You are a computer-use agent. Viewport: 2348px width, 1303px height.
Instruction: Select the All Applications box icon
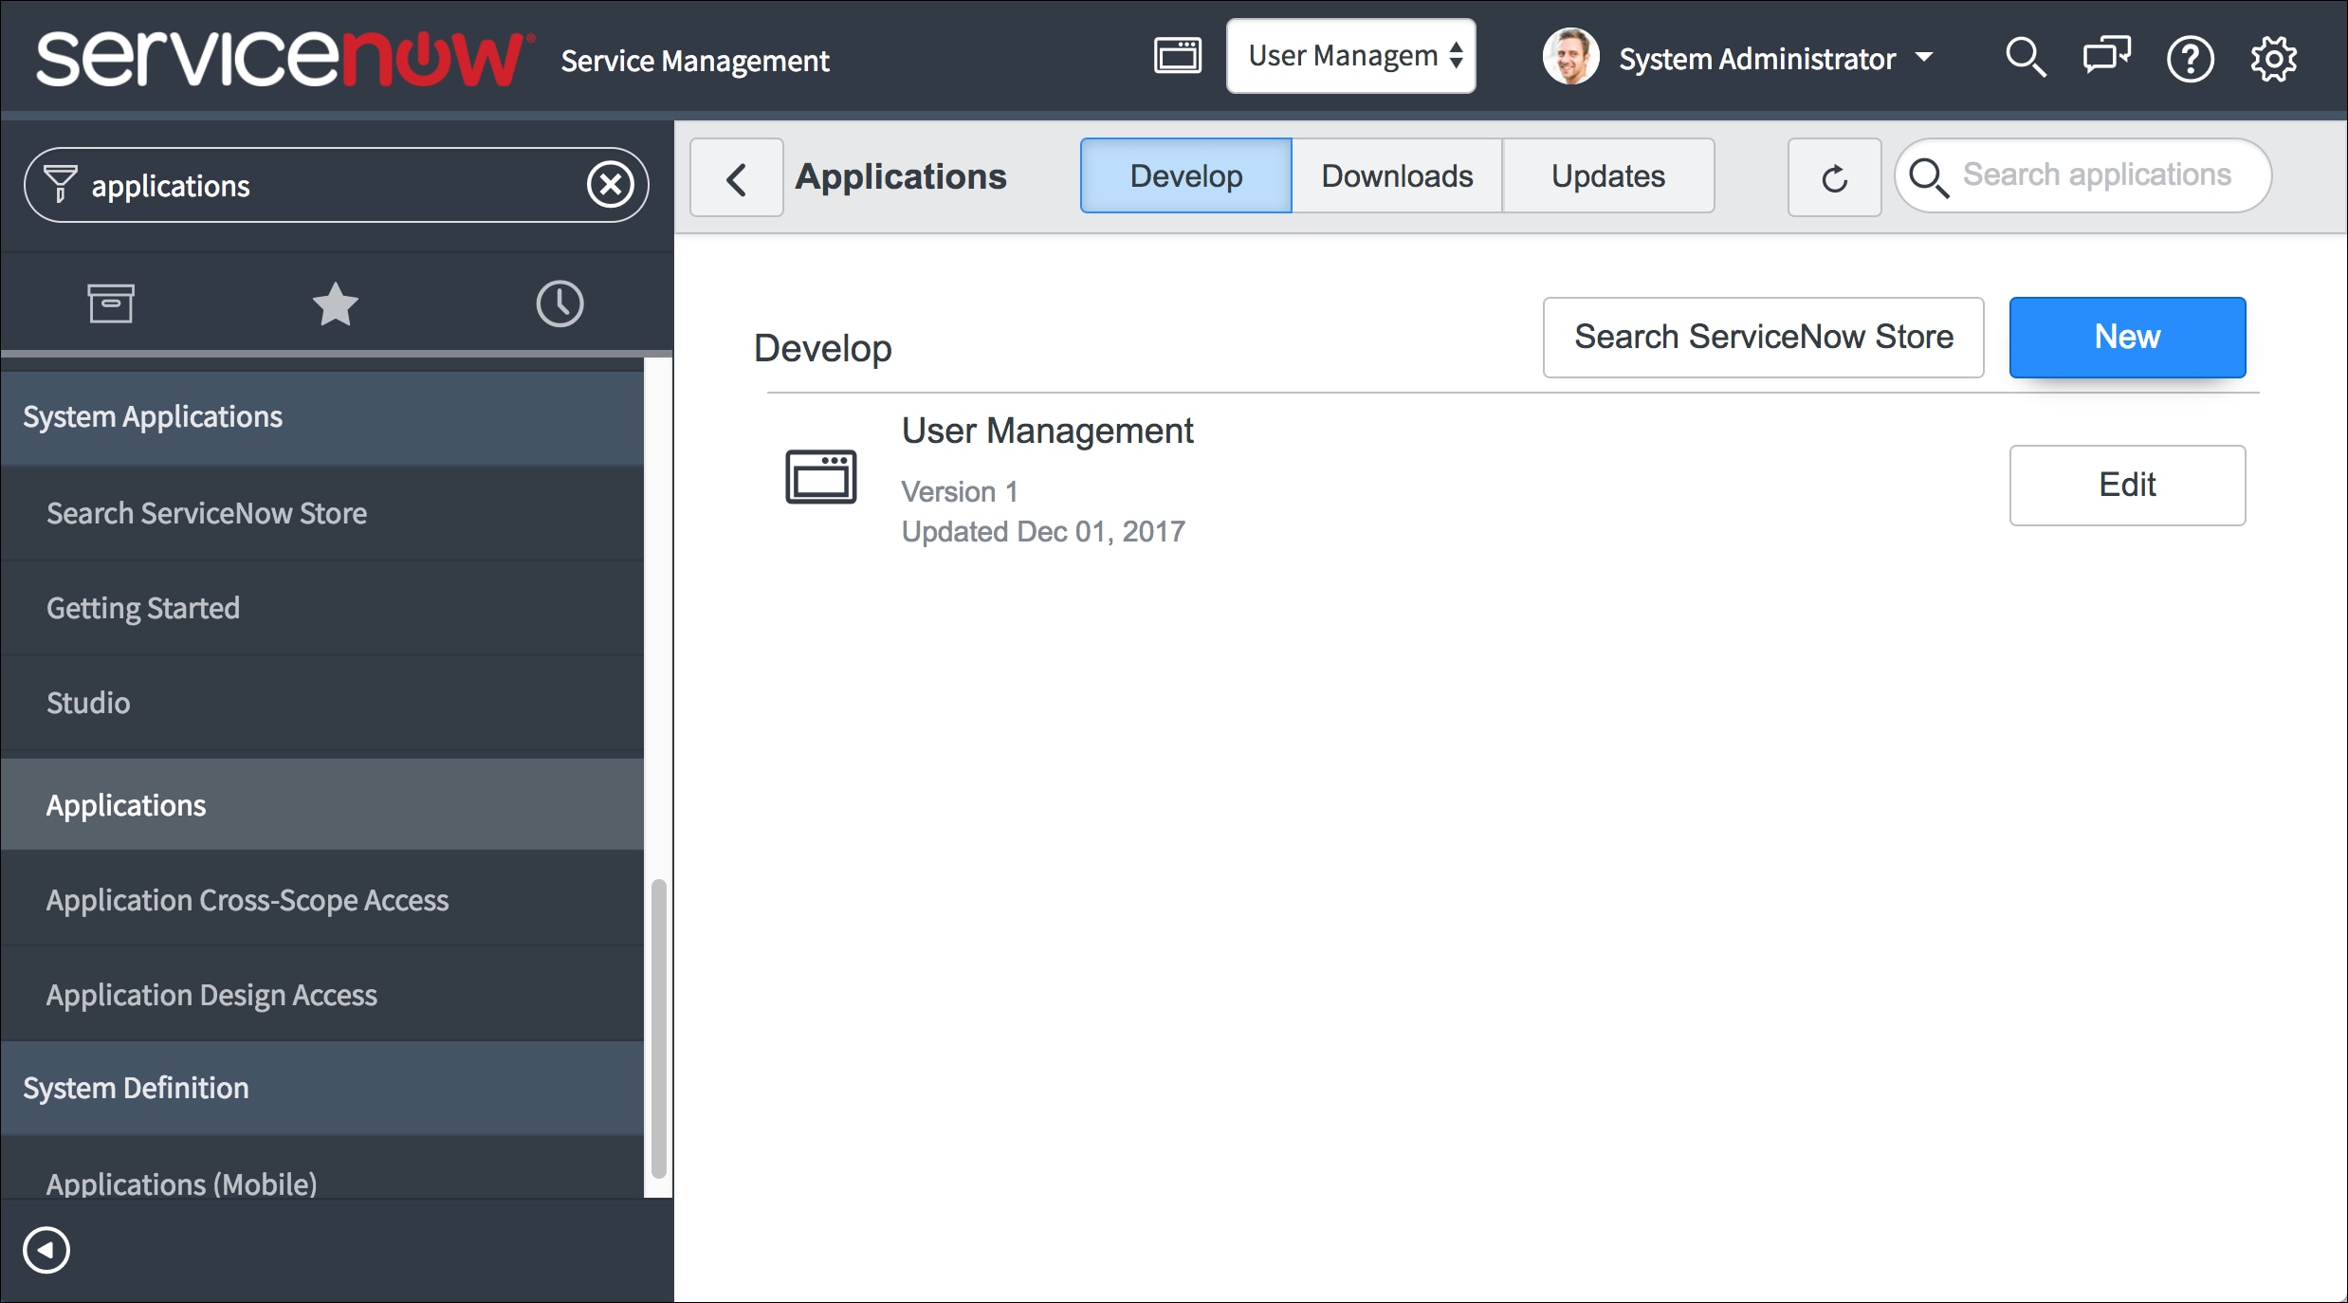(111, 303)
